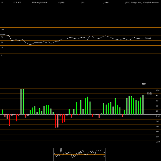Click the RSI scale label 100

pos(3,29)
